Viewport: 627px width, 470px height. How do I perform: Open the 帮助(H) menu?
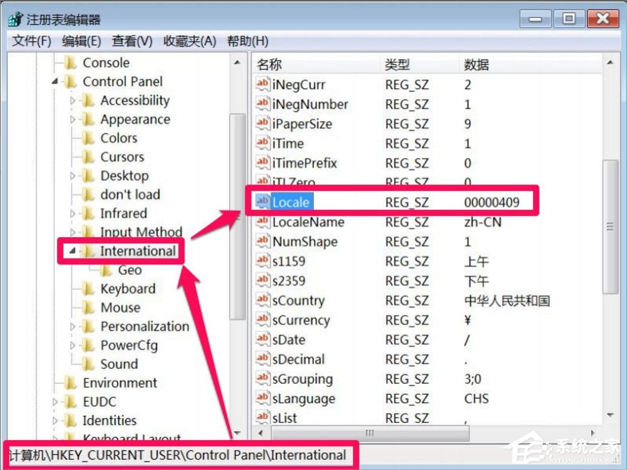pyautogui.click(x=247, y=41)
